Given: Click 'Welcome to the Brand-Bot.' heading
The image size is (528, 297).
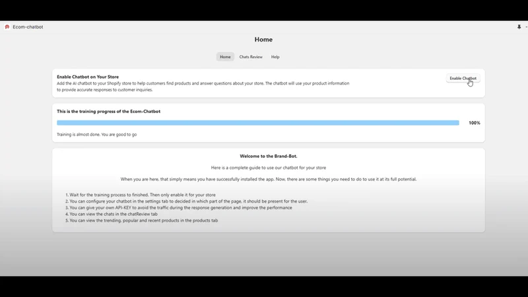Looking at the screenshot, I should [269, 156].
